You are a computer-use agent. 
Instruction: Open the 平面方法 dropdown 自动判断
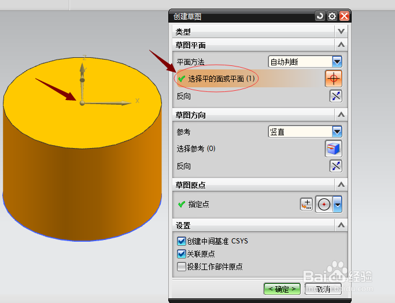[305, 62]
